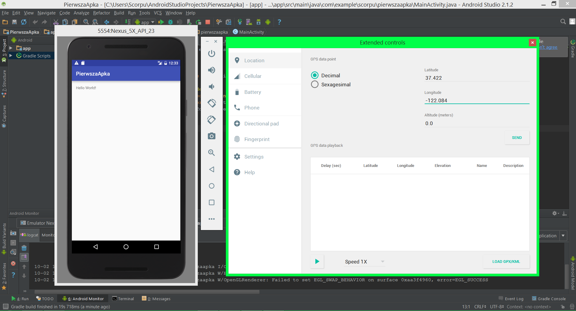Open Build menu
Image resolution: width=576 pixels, height=311 pixels.
point(119,13)
